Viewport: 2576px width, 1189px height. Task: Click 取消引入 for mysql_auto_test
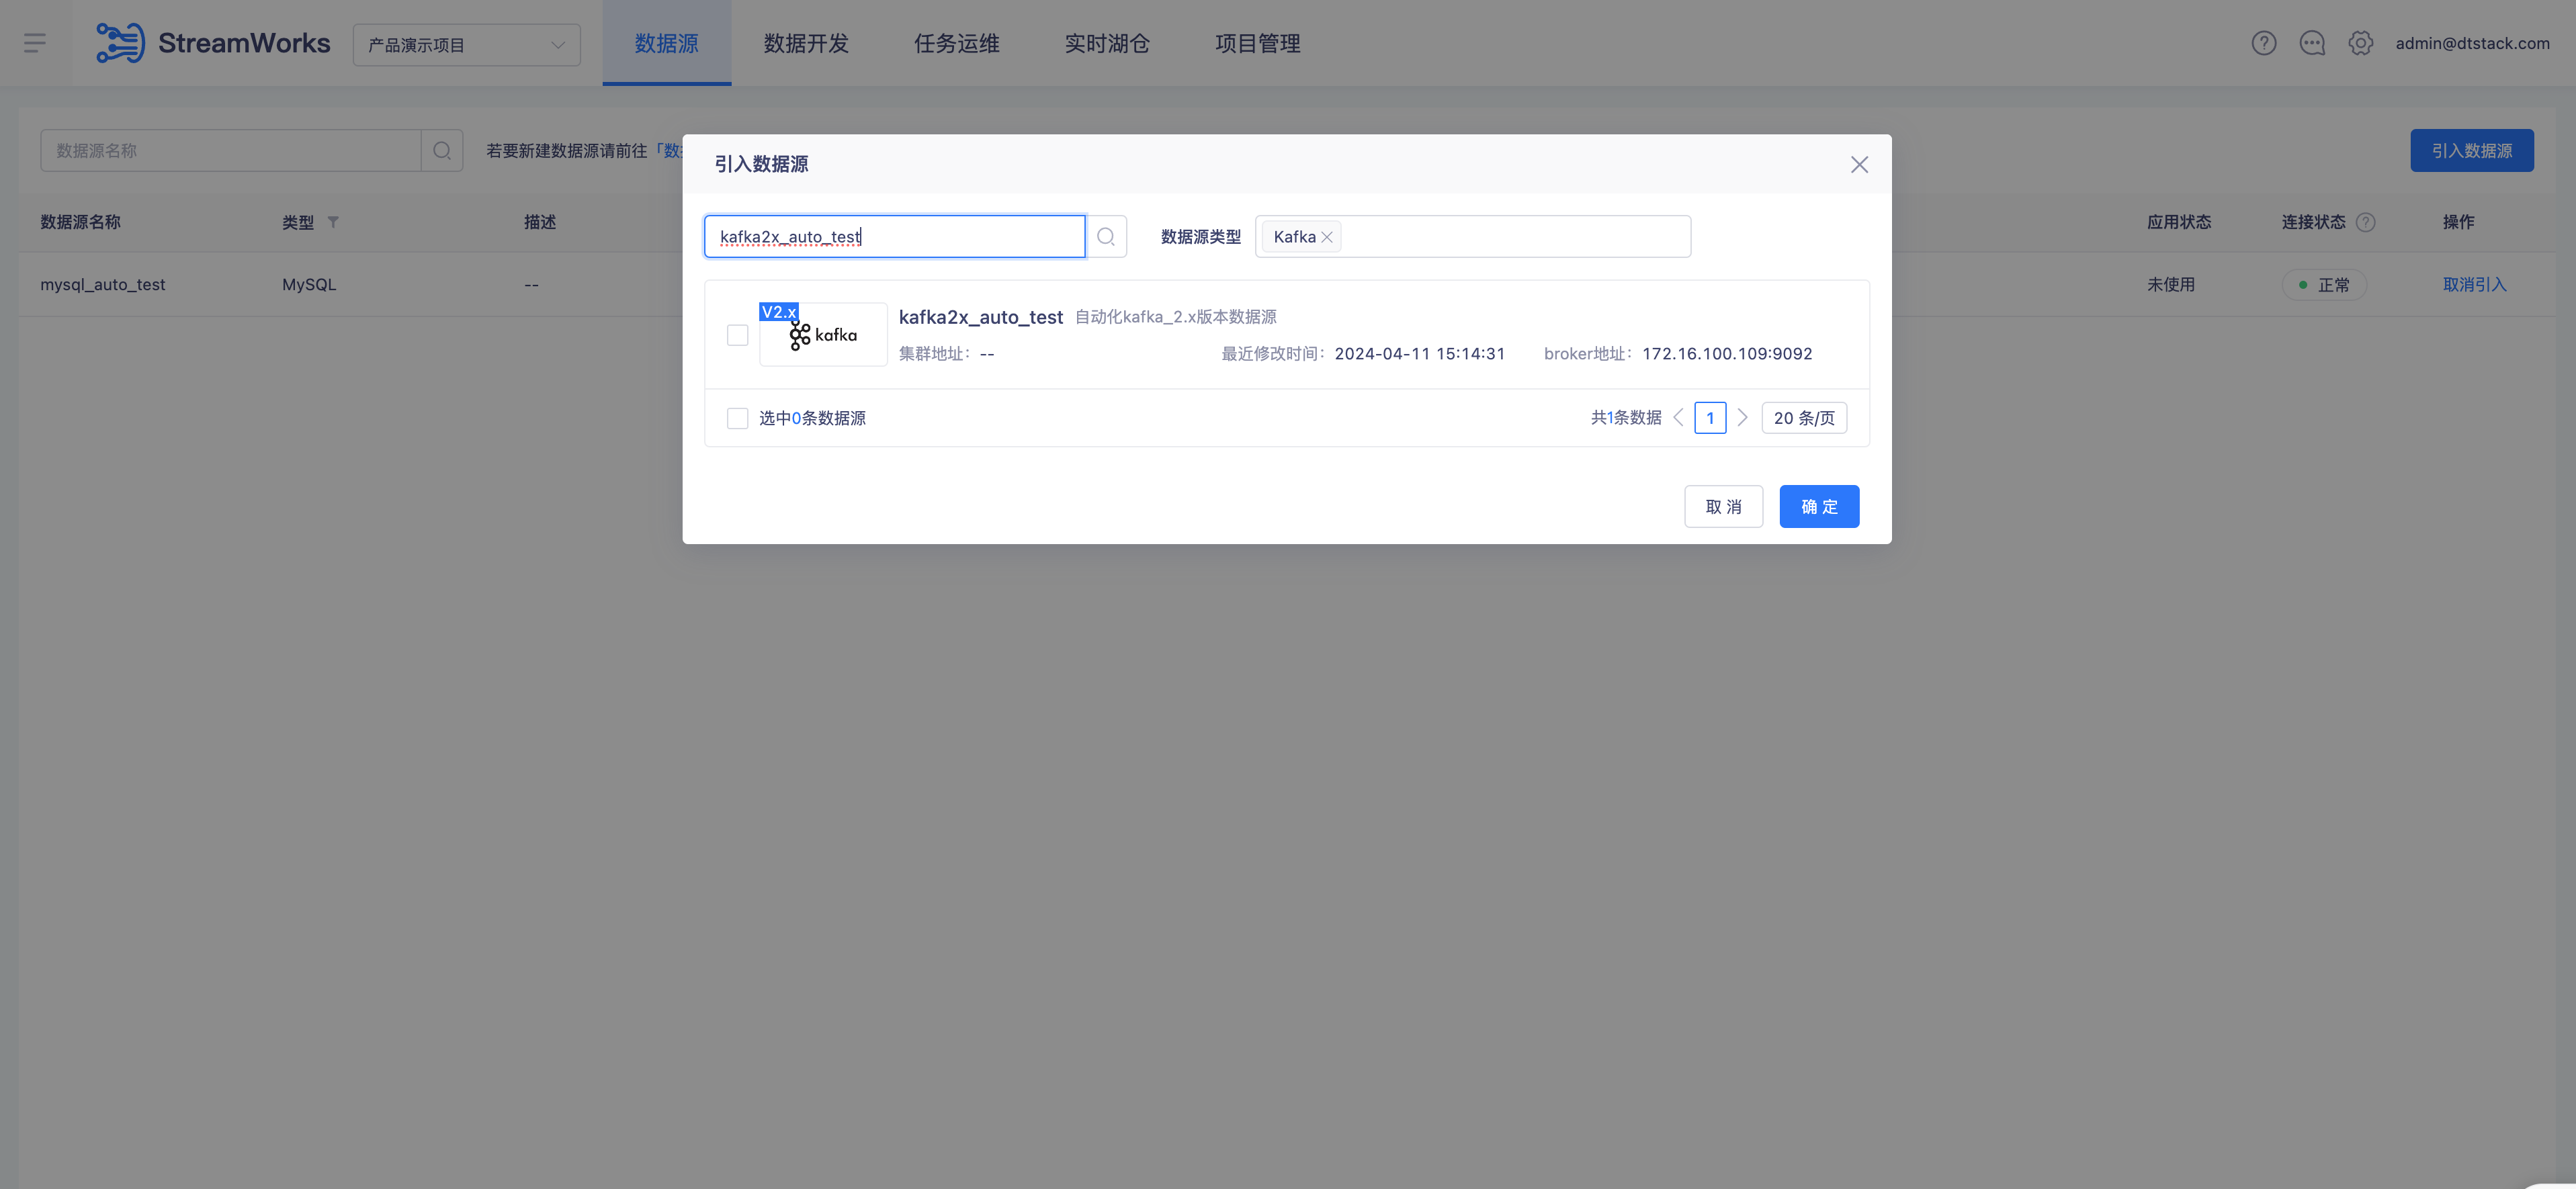[x=2474, y=285]
